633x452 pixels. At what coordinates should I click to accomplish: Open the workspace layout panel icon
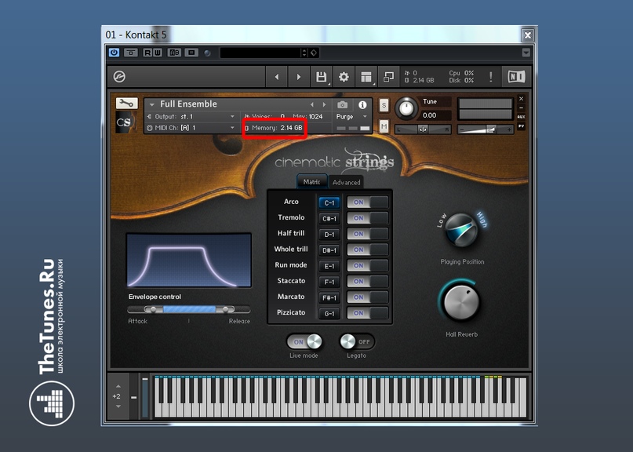click(x=366, y=77)
